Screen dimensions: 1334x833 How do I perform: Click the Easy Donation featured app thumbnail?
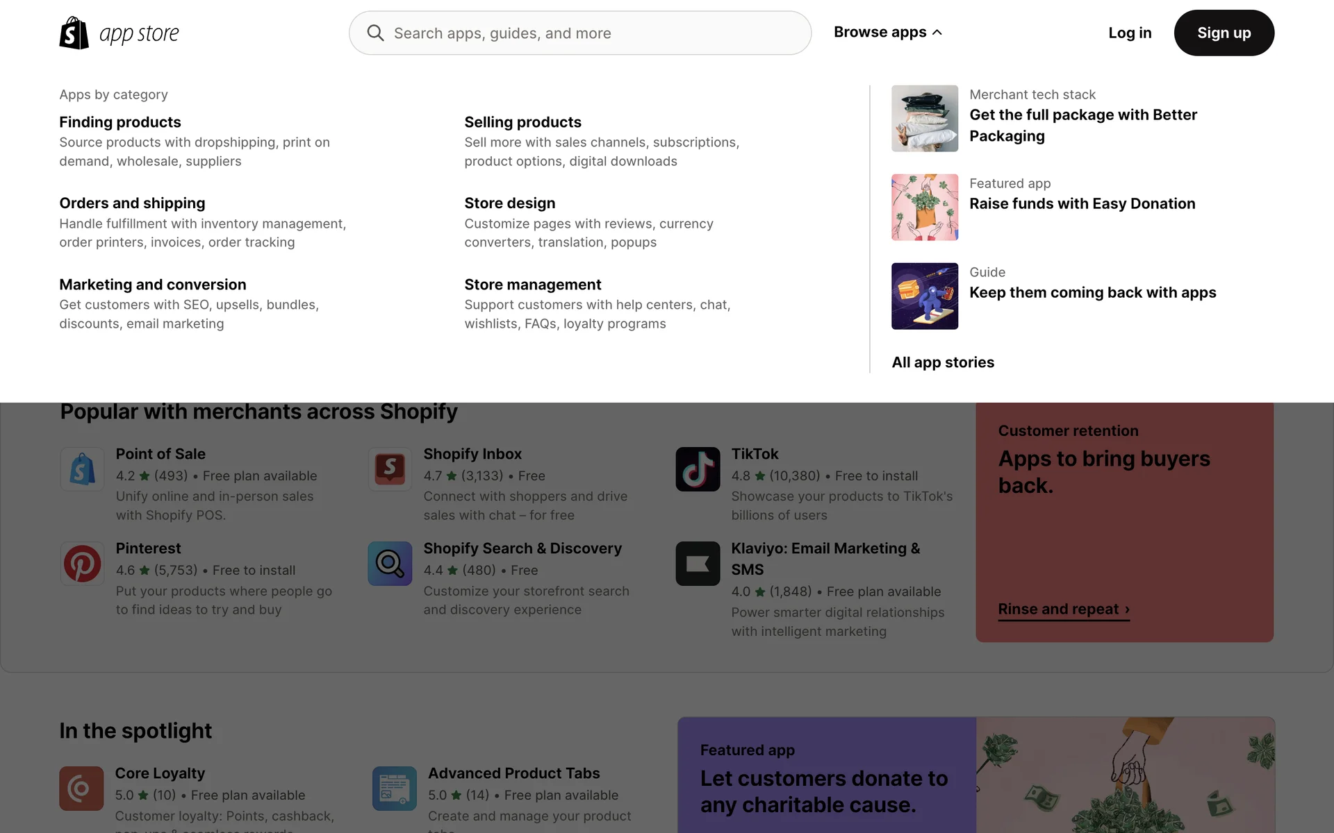[924, 208]
